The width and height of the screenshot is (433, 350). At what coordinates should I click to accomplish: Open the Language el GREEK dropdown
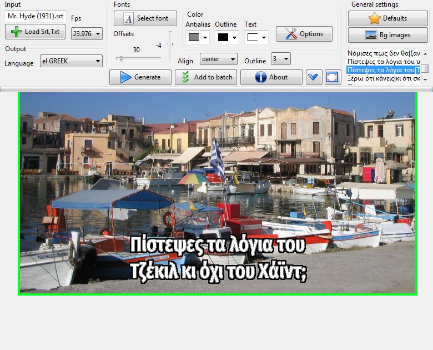tap(71, 61)
